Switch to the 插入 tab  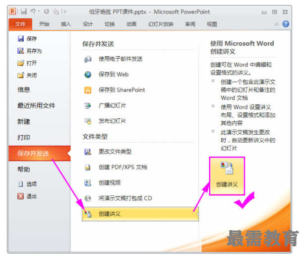pyautogui.click(x=66, y=24)
